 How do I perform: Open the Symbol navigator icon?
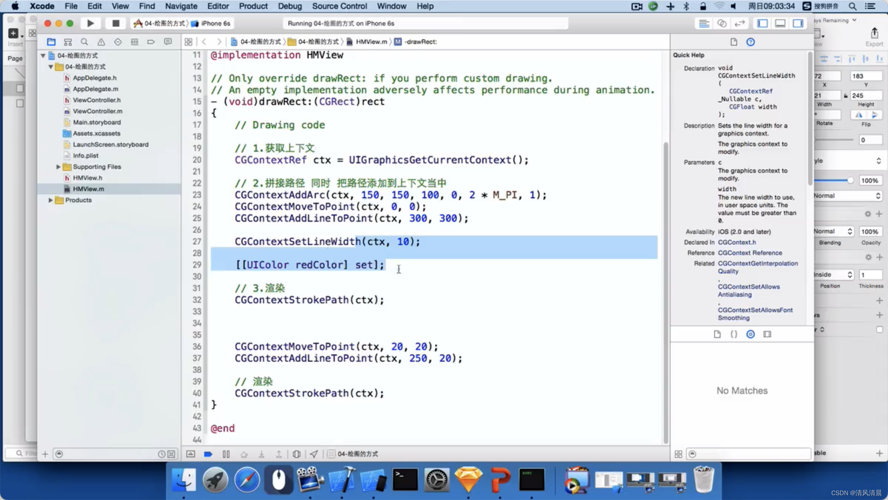[x=68, y=42]
